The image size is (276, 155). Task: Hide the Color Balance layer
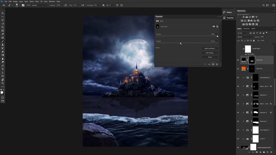click(x=238, y=130)
